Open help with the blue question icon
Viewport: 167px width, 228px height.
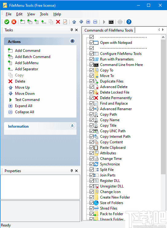point(129,22)
